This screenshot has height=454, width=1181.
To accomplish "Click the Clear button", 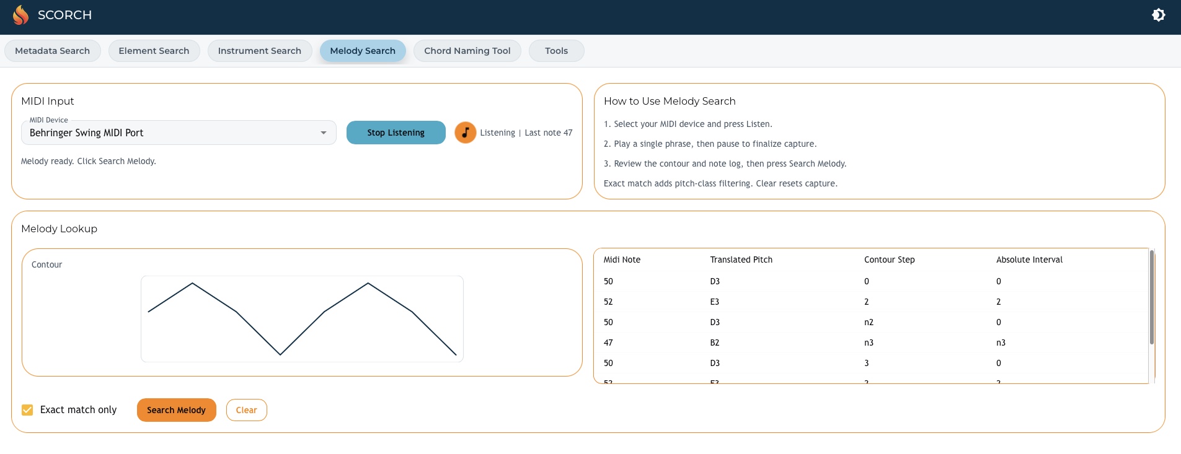I will [x=246, y=410].
